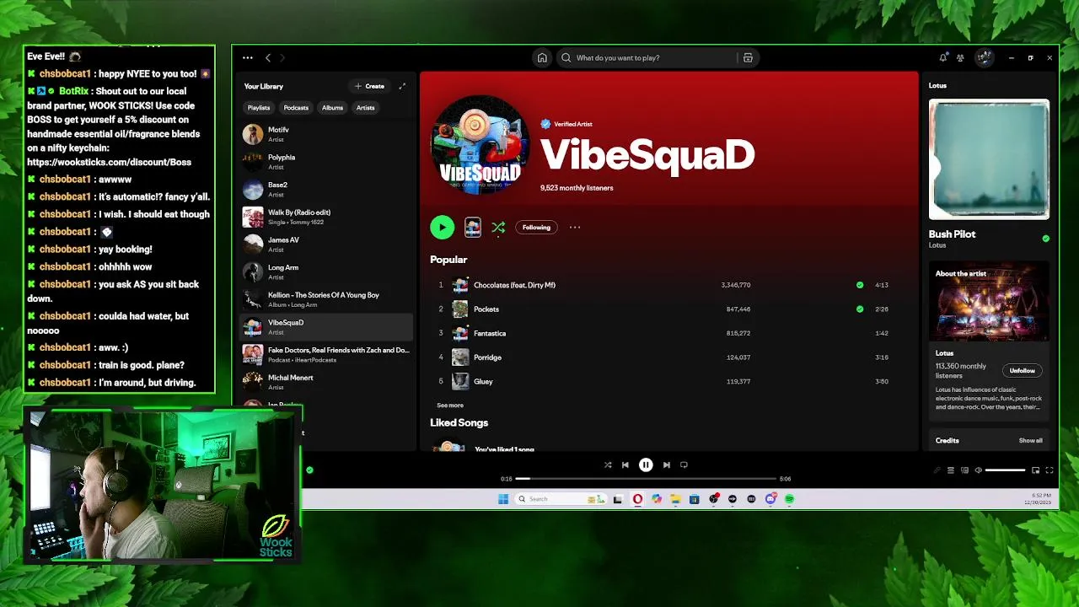Toggle shuffle in the player bar
1079x607 pixels.
click(608, 465)
